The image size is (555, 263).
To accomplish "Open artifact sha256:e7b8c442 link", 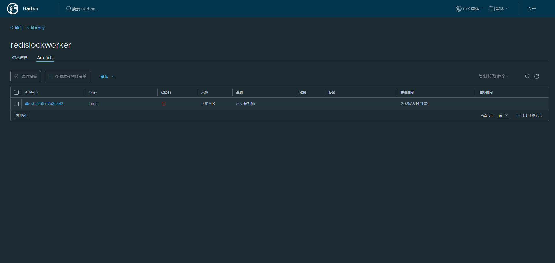I will pos(47,104).
